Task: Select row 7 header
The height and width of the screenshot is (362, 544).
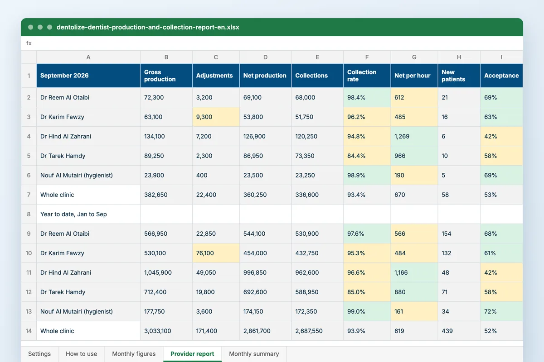Action: tap(29, 195)
